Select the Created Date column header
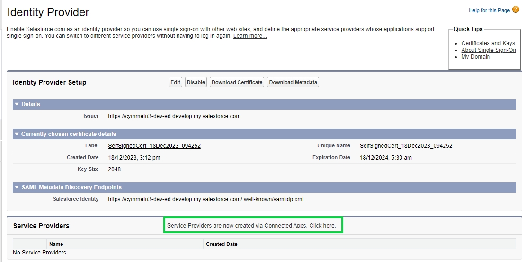 pyautogui.click(x=222, y=244)
